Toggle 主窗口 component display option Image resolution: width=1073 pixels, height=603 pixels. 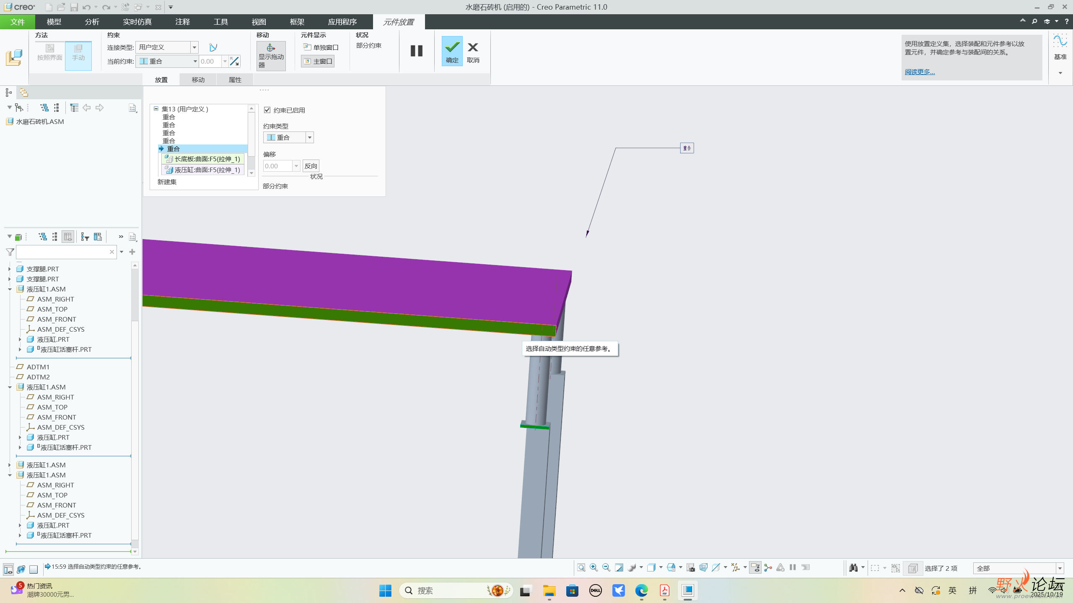pos(318,62)
